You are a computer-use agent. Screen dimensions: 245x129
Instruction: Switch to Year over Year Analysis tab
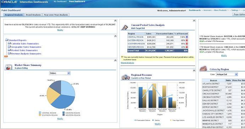pyautogui.click(x=56, y=15)
